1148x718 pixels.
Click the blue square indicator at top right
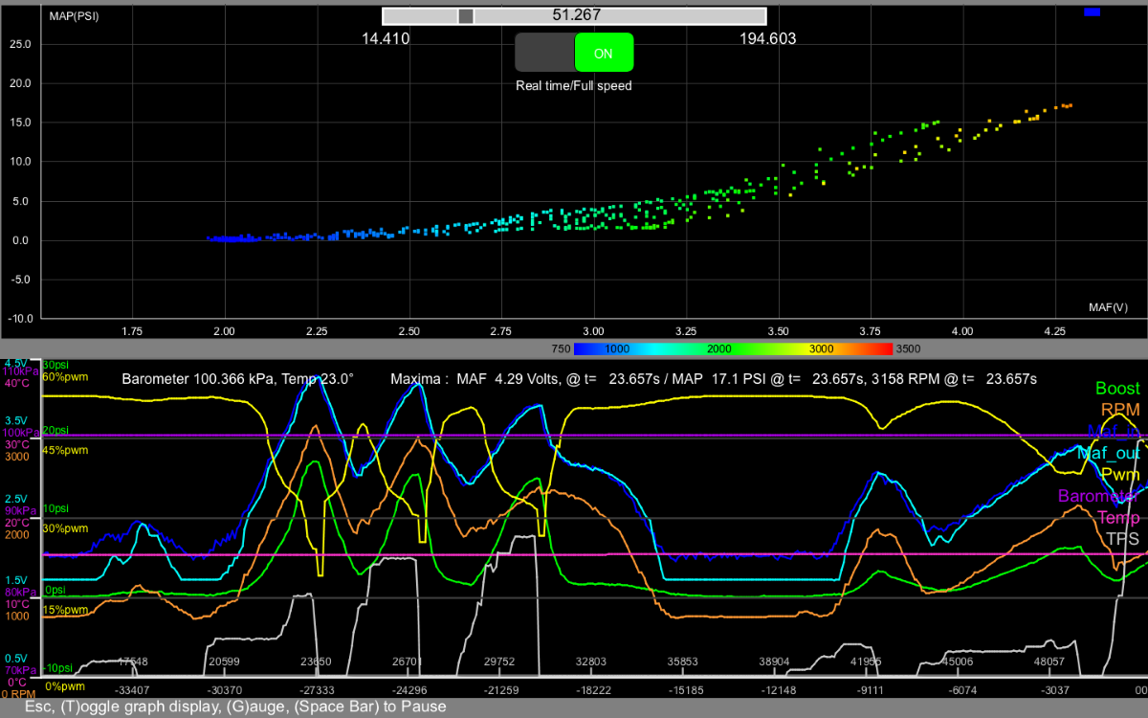click(x=1093, y=12)
